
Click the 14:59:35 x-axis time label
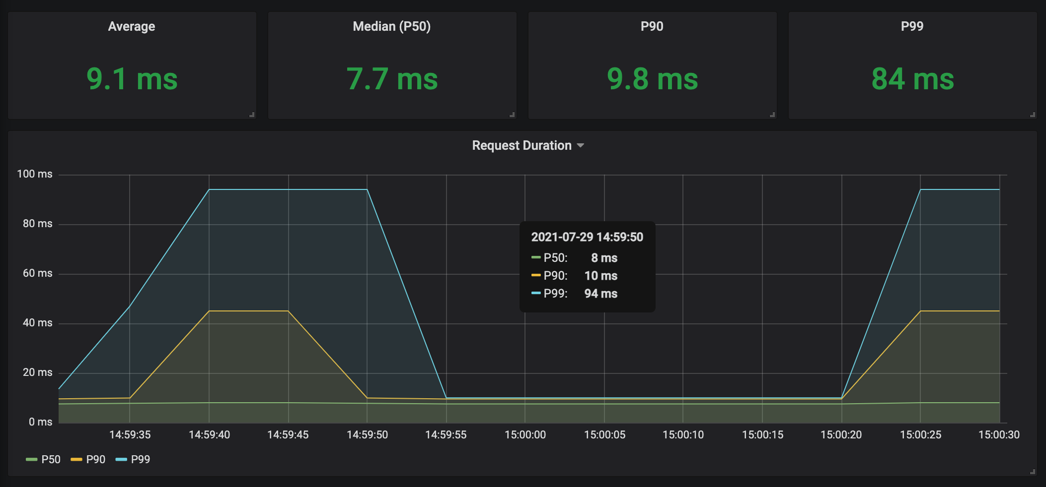click(x=130, y=435)
